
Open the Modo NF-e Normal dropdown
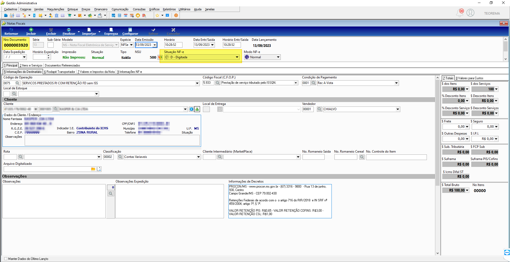[x=278, y=57]
